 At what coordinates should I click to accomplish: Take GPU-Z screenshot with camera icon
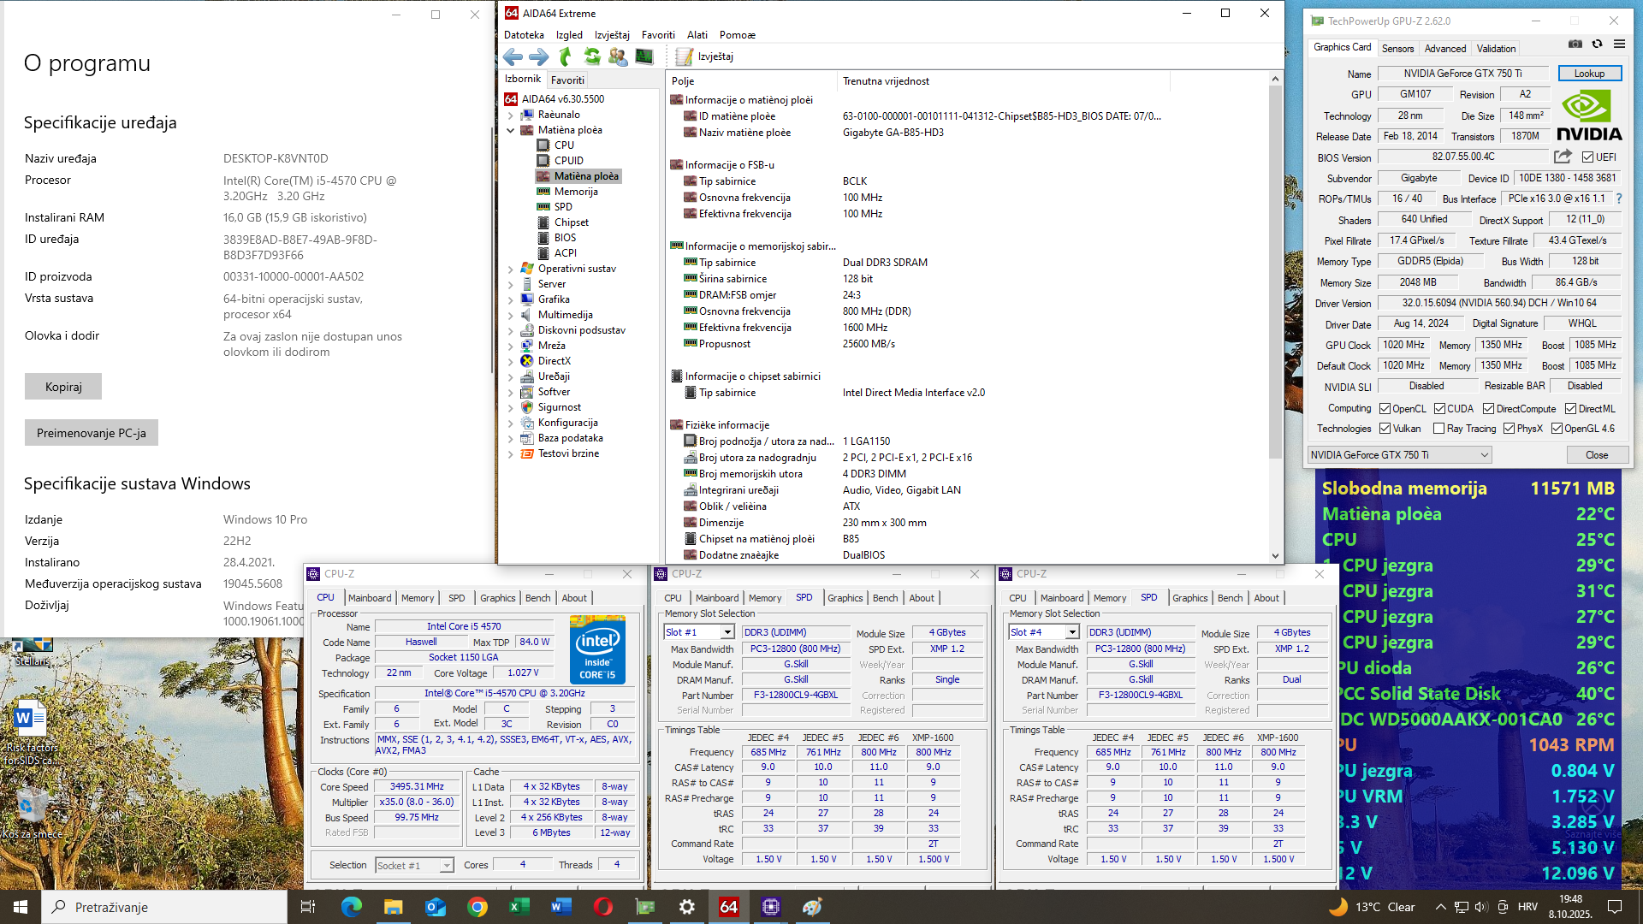pyautogui.click(x=1575, y=44)
